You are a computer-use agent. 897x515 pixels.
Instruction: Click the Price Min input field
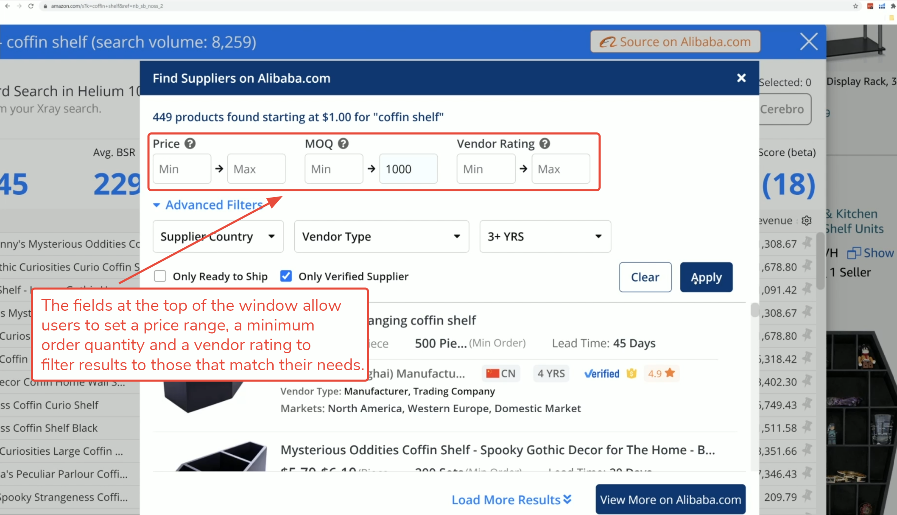182,169
